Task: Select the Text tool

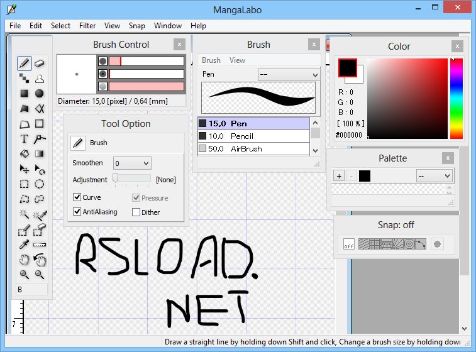Action: (25, 139)
